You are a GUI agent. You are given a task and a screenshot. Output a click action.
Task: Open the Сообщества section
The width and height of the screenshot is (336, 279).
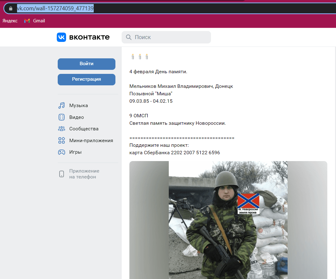84,129
